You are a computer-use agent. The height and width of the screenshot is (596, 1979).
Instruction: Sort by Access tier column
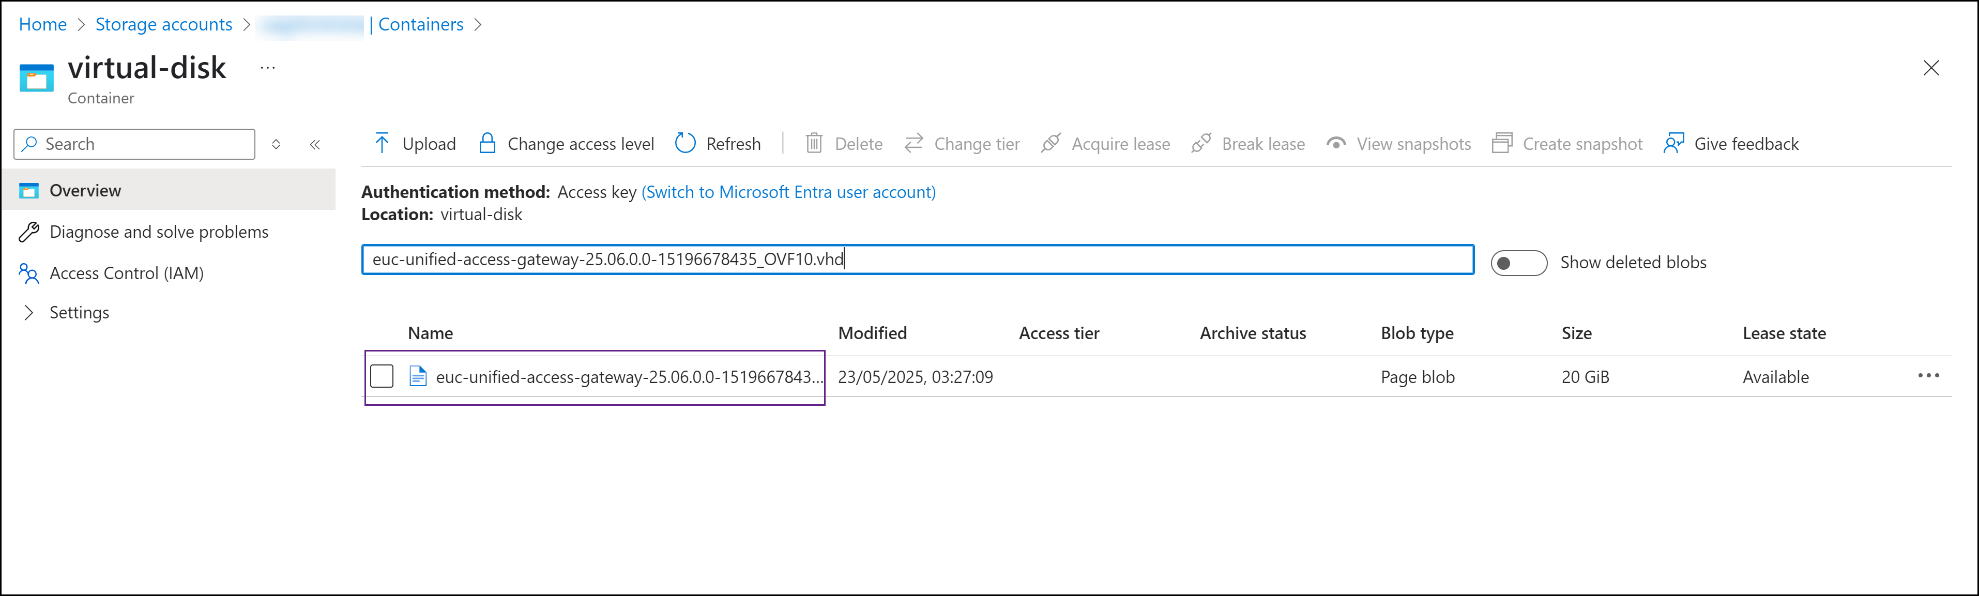[x=1059, y=333]
